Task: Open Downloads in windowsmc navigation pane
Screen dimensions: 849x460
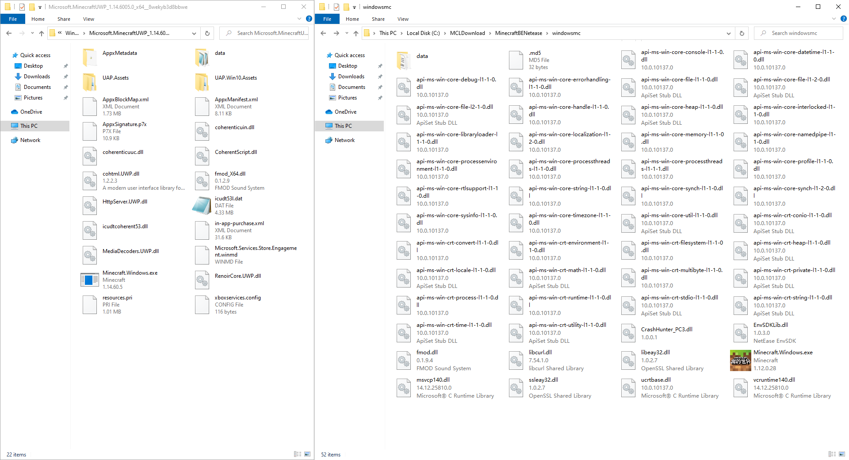Action: [351, 77]
